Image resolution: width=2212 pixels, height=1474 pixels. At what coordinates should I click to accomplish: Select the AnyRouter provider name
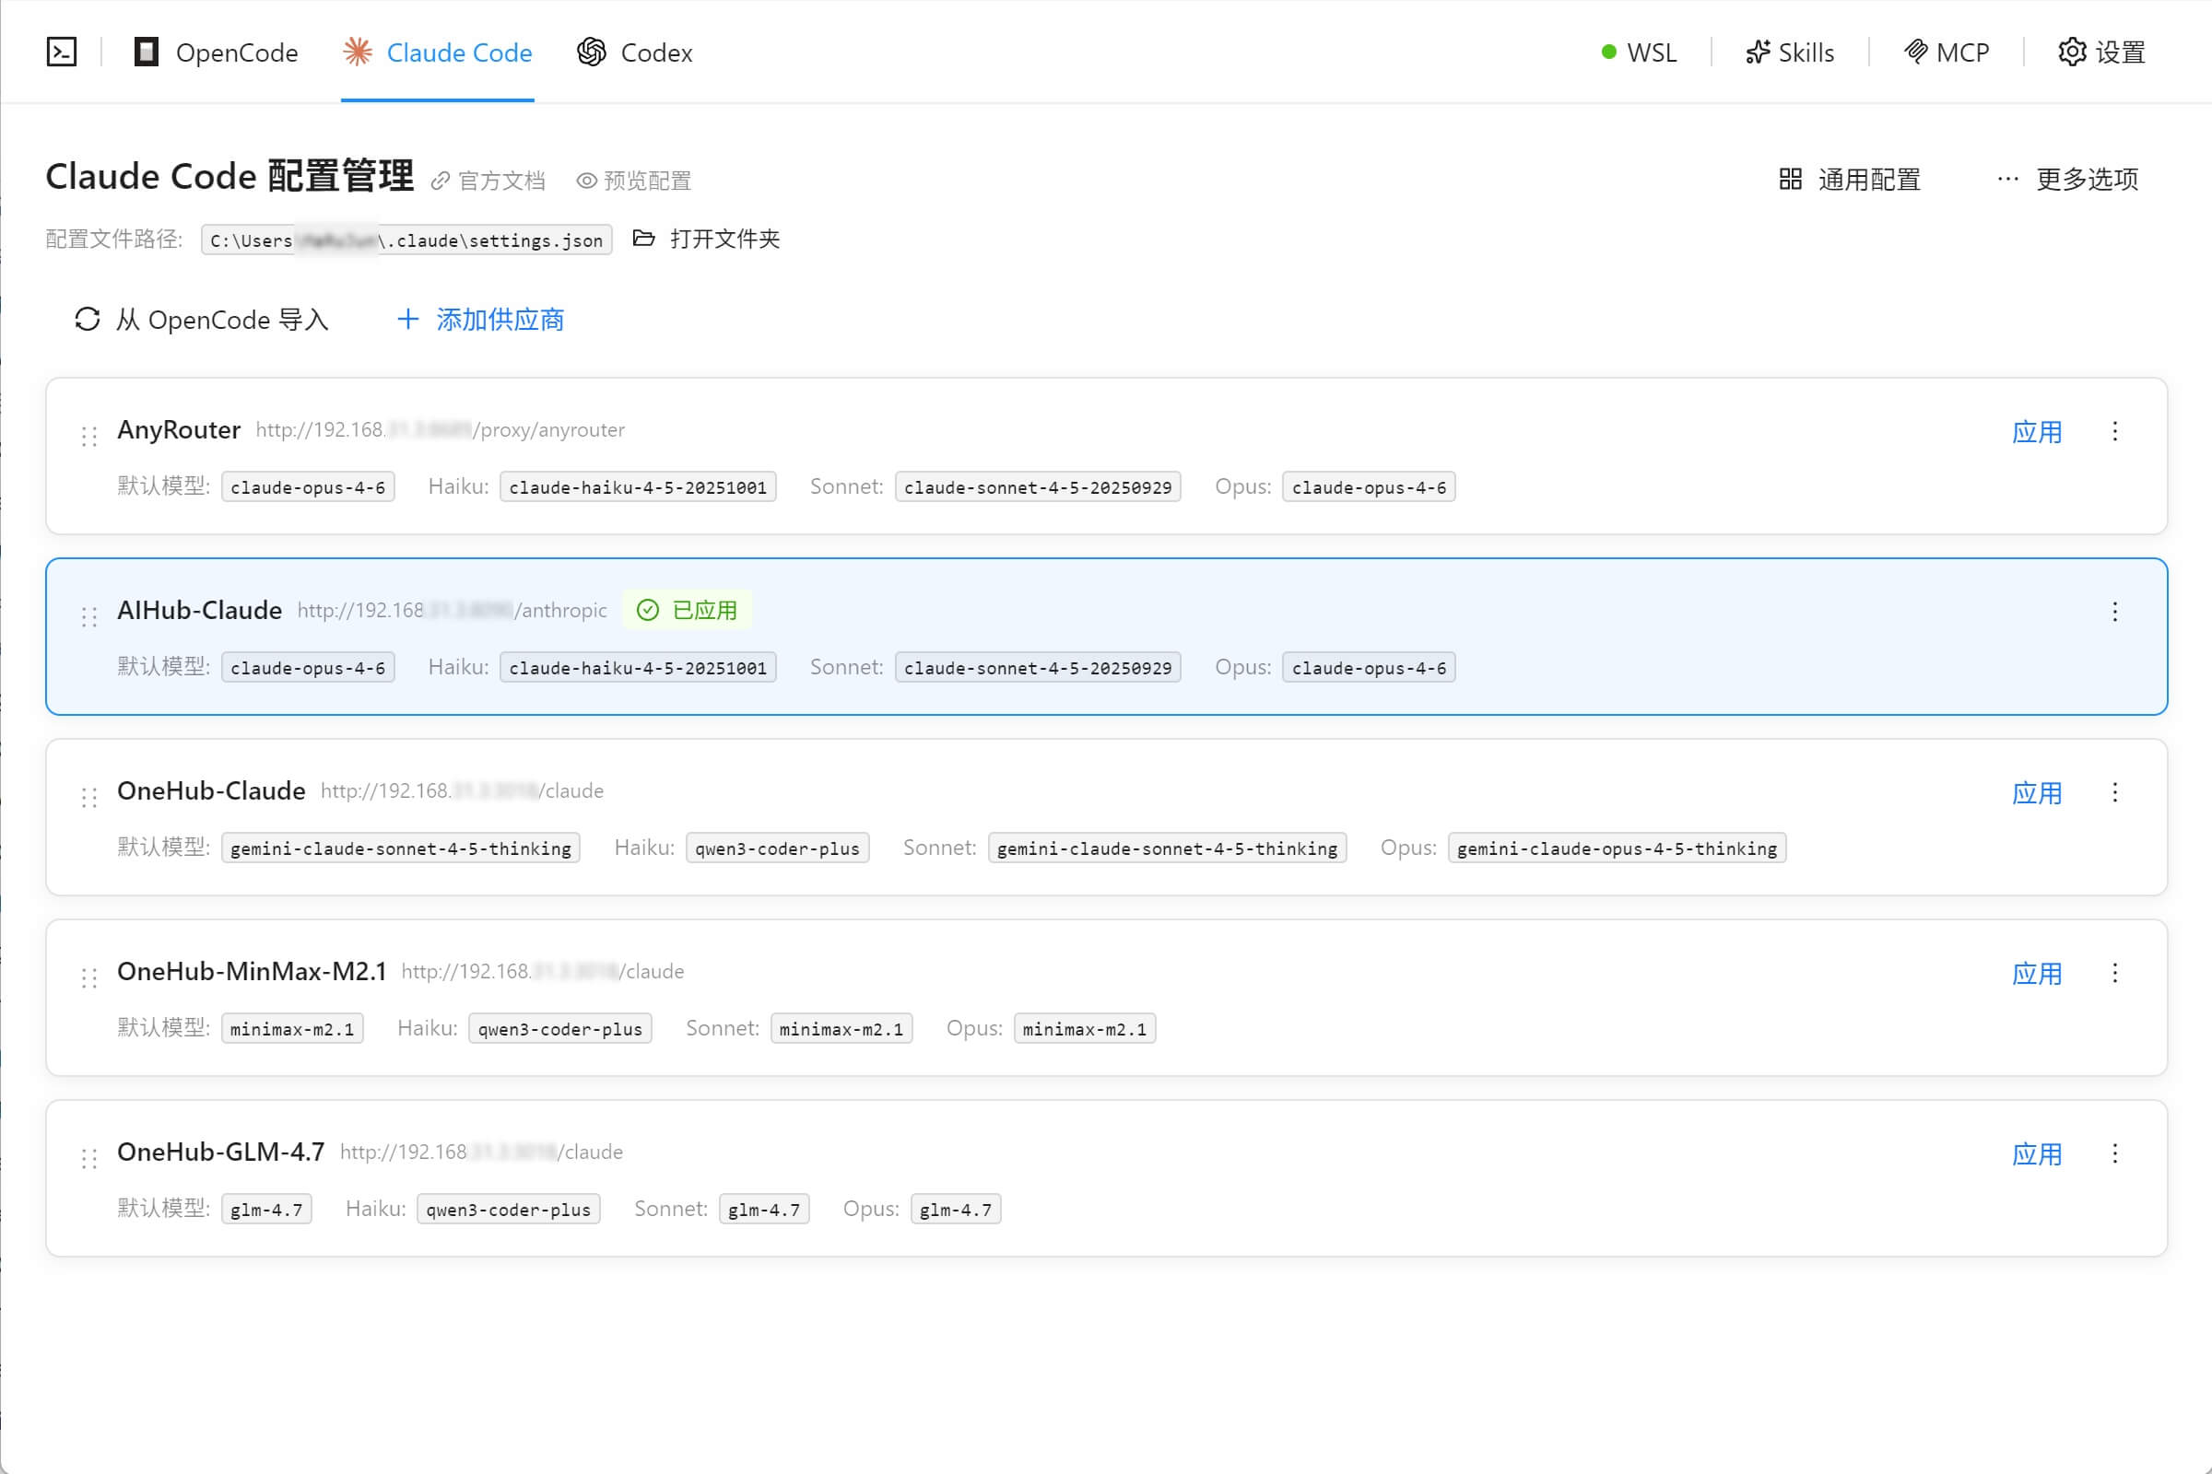tap(179, 429)
